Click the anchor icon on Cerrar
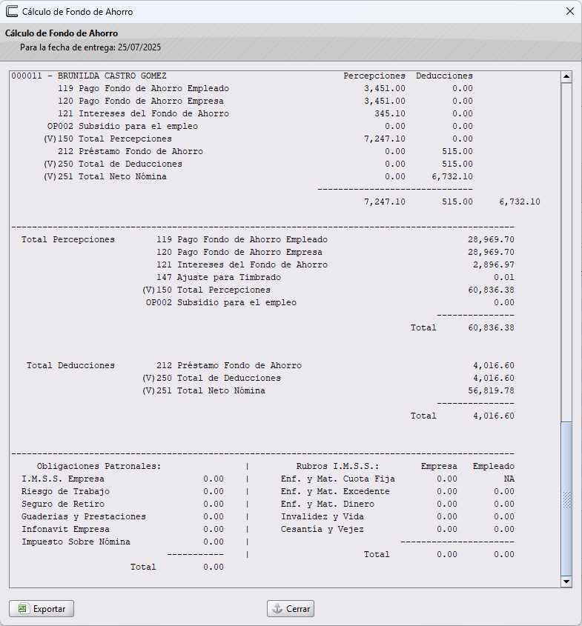The height and width of the screenshot is (626, 582). (x=277, y=608)
